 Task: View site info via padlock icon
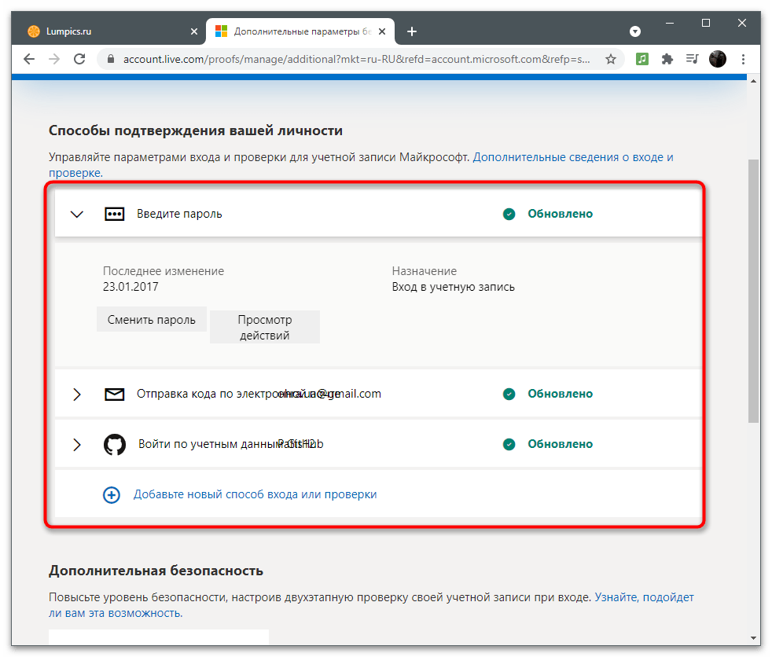coord(111,59)
